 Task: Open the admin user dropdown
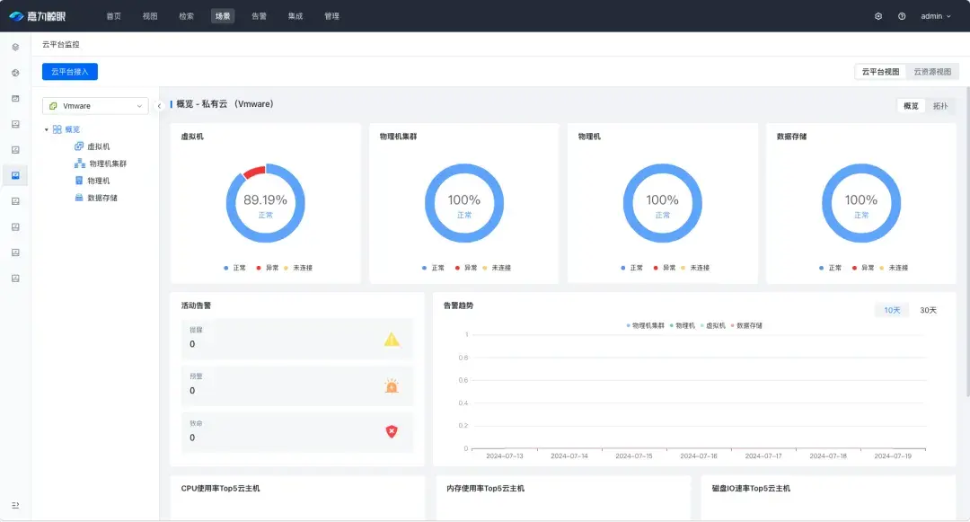click(x=935, y=16)
